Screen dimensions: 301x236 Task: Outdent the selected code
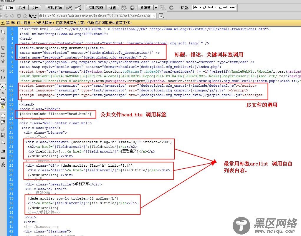click(x=3, y=158)
